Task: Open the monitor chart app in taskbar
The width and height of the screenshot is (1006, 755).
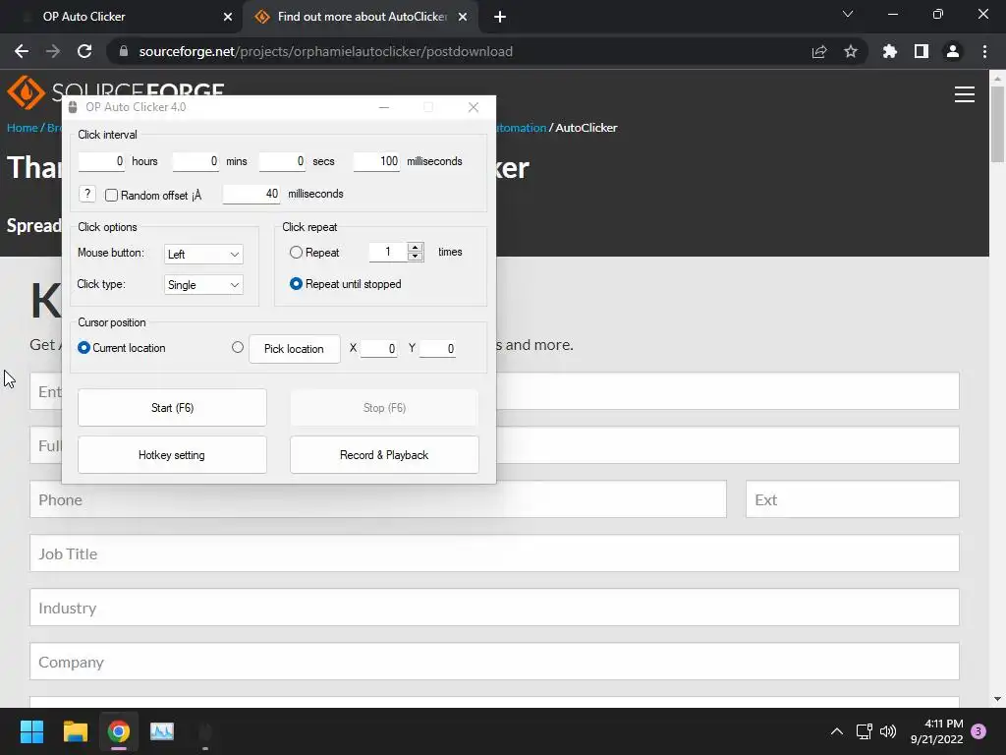Action: 162,731
